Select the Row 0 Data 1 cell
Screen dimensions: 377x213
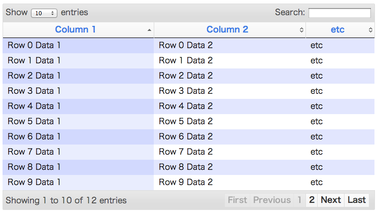click(x=34, y=45)
